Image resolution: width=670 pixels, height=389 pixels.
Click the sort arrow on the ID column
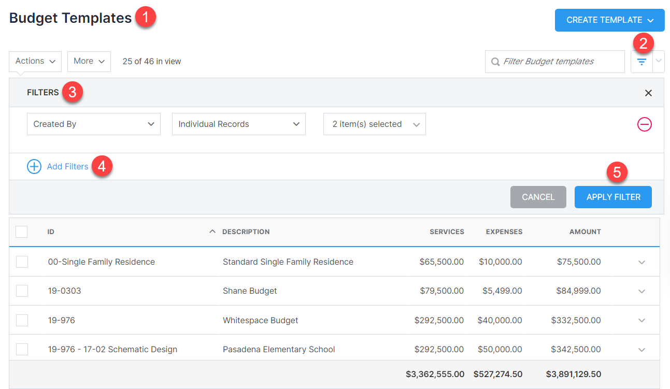pos(212,232)
